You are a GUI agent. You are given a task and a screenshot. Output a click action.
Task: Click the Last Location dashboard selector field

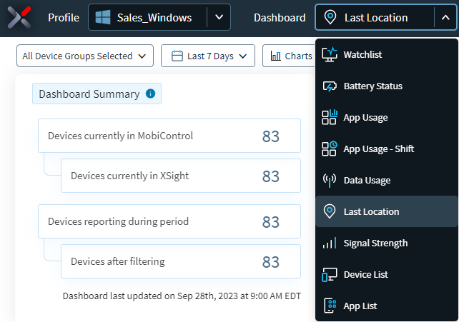[x=386, y=17]
